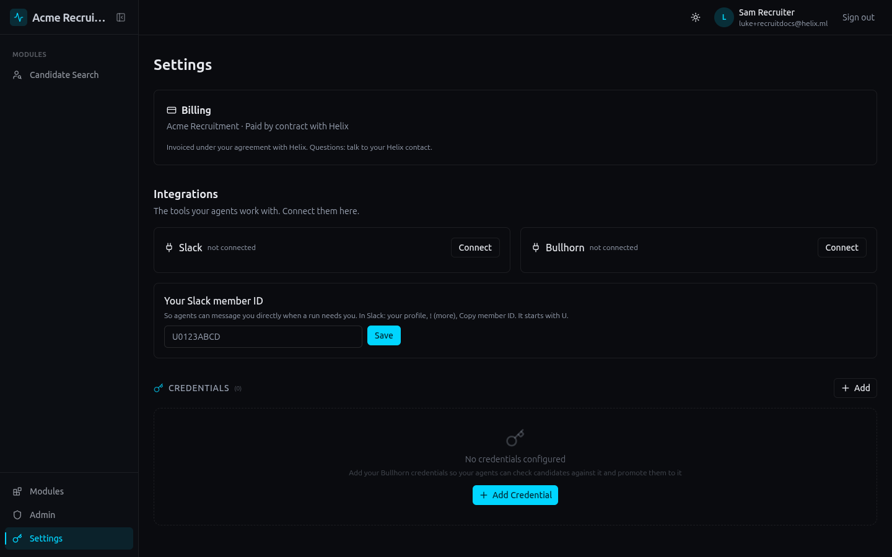Click 'No credentials configured' message
Viewport: 892px width, 557px height.
point(515,459)
